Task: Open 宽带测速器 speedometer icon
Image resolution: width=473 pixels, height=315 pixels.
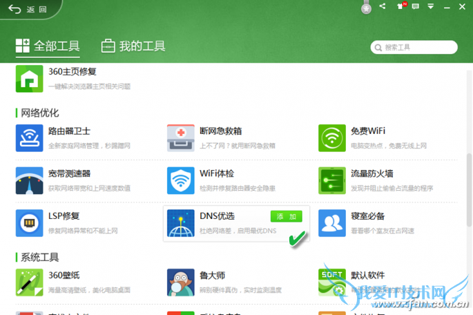Action: [x=29, y=180]
